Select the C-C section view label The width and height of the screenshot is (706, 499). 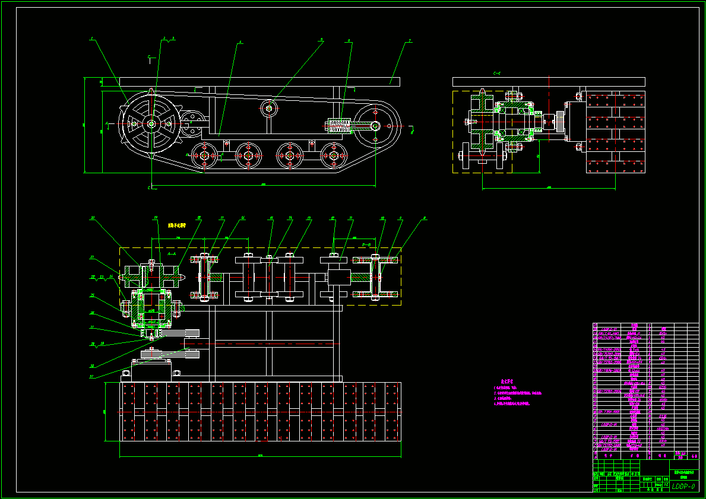point(497,73)
